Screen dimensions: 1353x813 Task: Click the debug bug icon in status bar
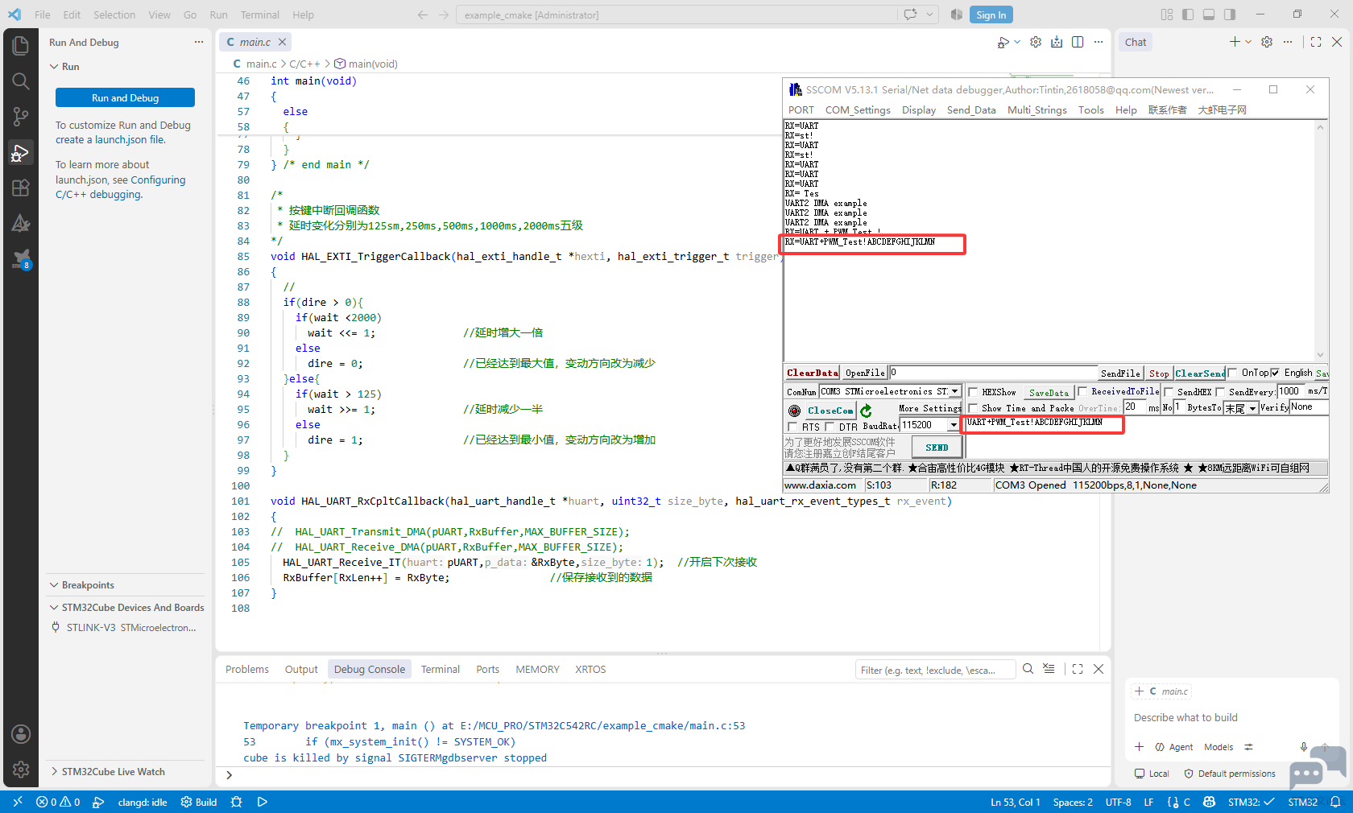pos(236,802)
